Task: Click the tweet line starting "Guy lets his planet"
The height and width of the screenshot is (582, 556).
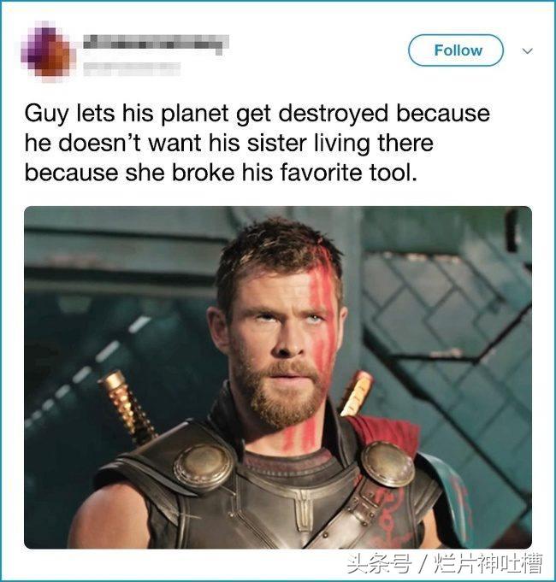Action: (x=257, y=113)
